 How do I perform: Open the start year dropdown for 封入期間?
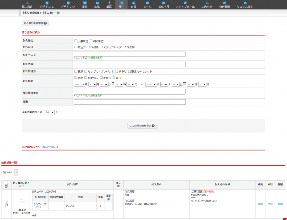point(79,84)
